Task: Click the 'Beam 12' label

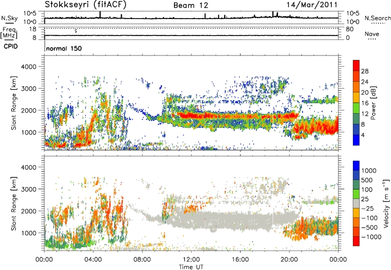Action: [191, 5]
